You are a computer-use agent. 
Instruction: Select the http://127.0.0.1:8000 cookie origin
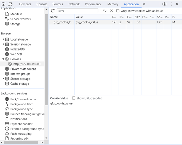point(27,64)
